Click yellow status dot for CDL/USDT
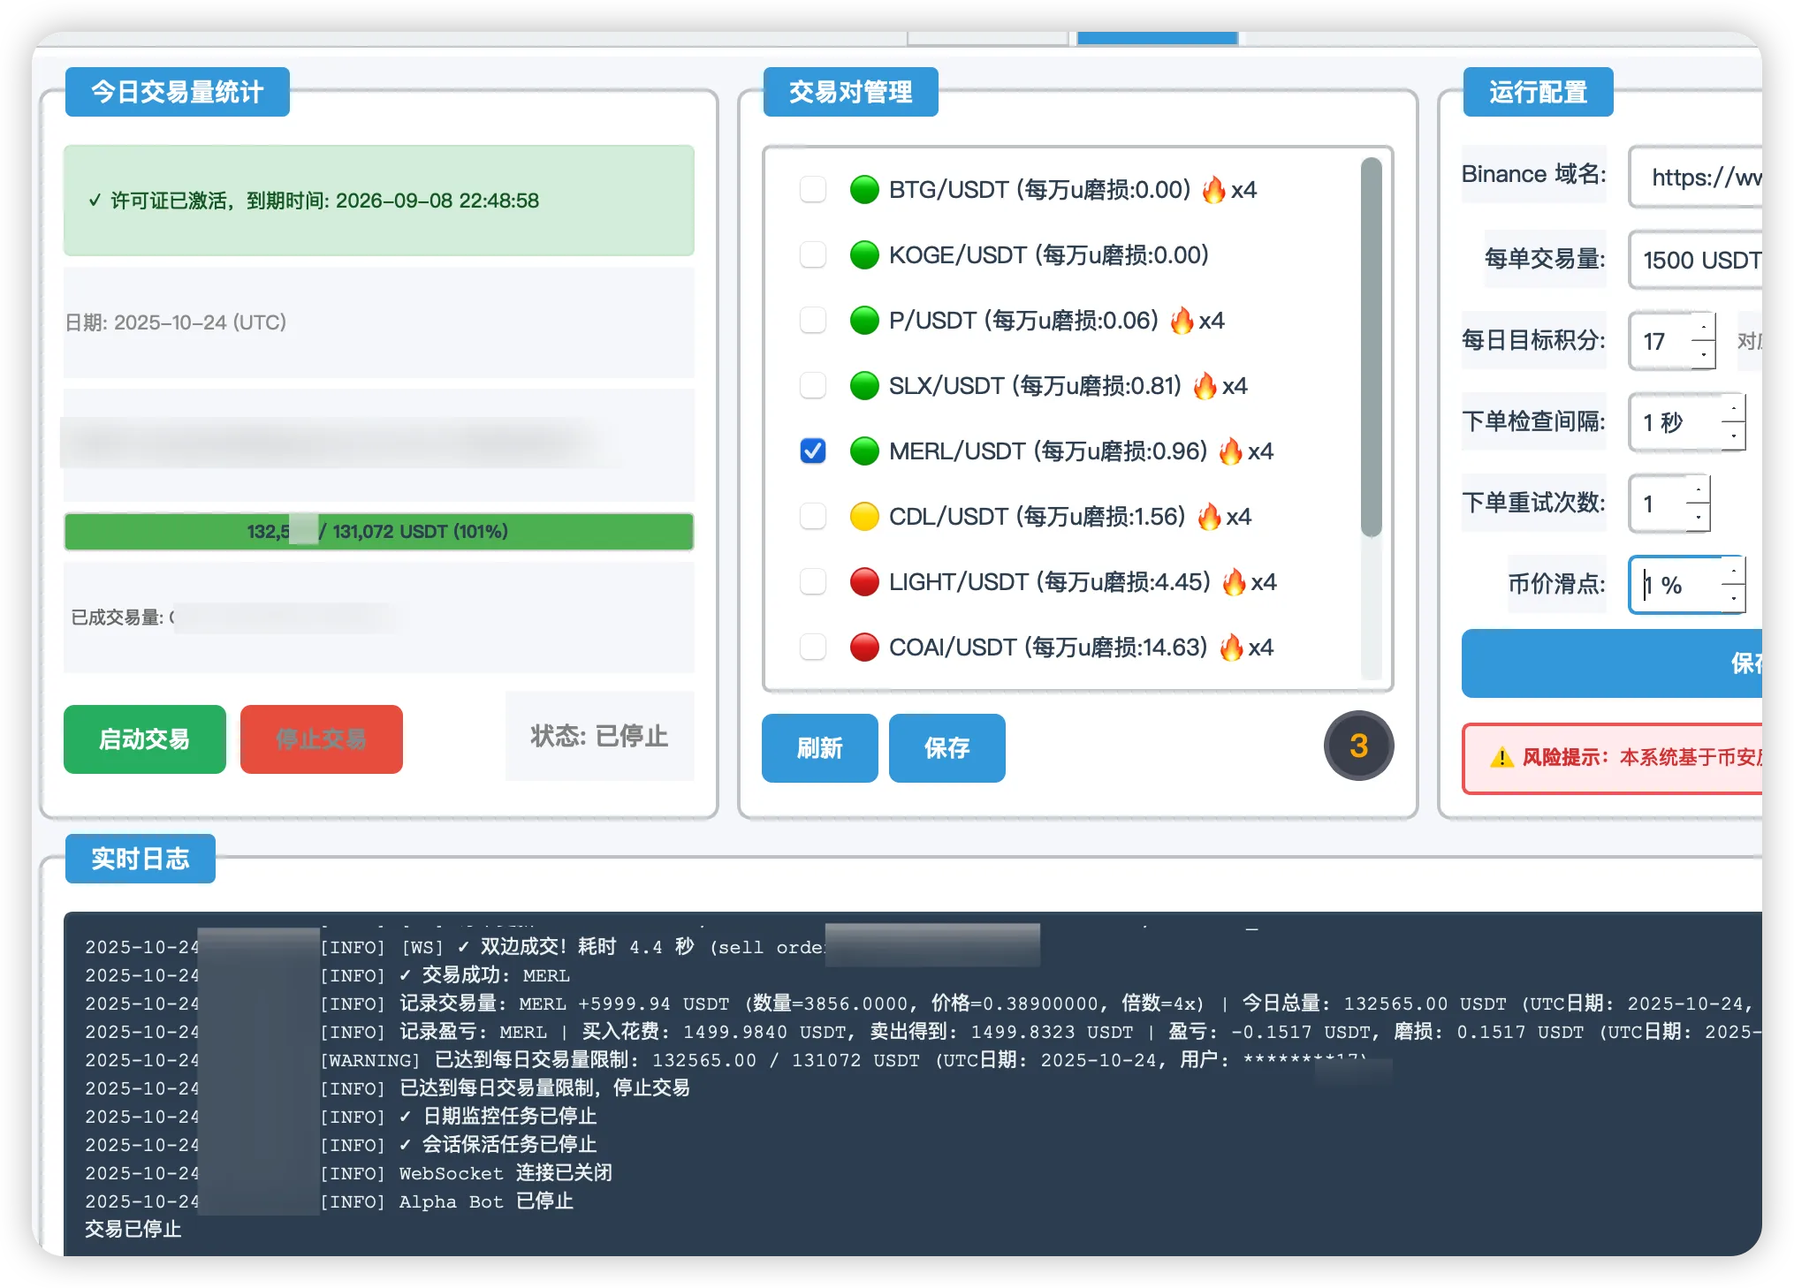 coord(863,516)
